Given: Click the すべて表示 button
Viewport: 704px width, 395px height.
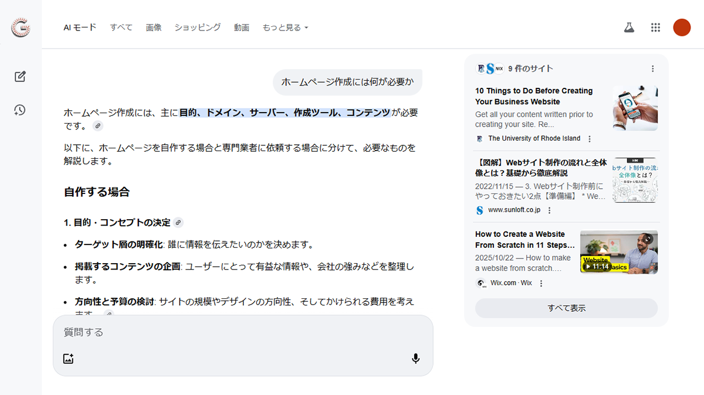Looking at the screenshot, I should (566, 308).
